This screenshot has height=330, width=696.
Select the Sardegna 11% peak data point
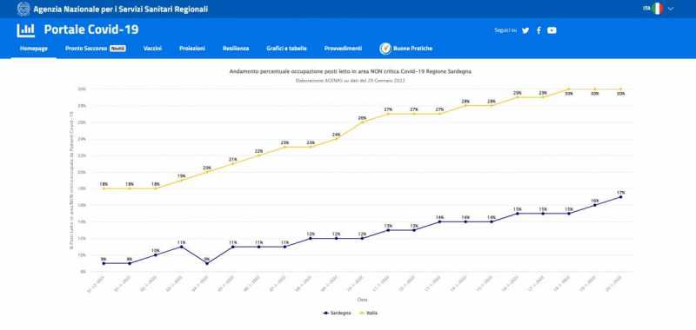(x=182, y=247)
